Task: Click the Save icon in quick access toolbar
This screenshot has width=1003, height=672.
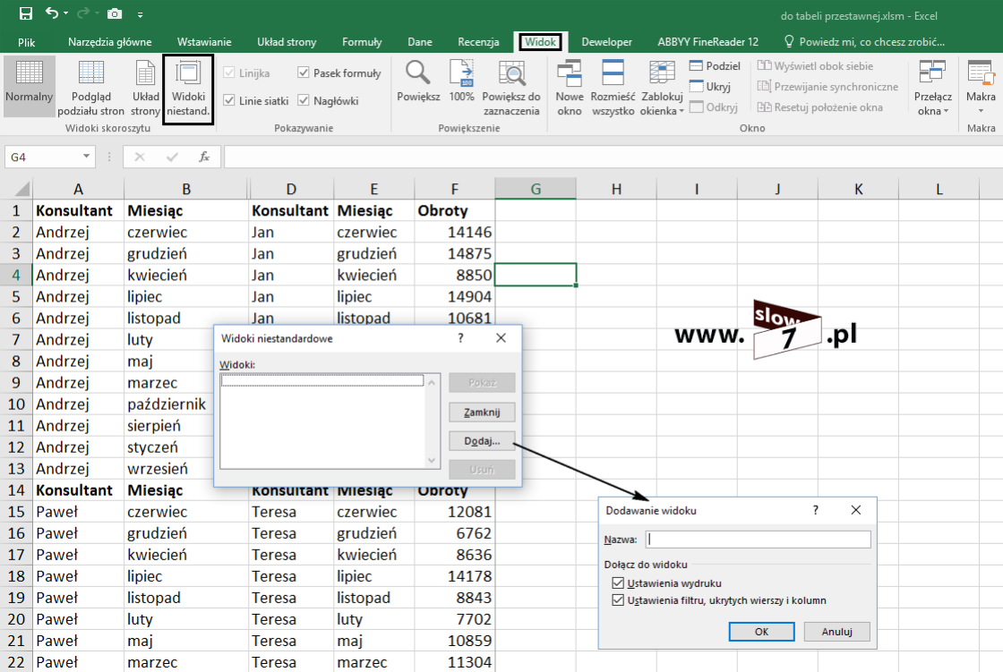Action: click(26, 13)
